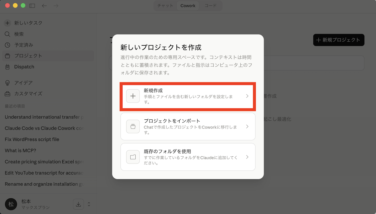Open アイデア with the lightbulb icon
The height and width of the screenshot is (214, 376).
tap(8, 83)
